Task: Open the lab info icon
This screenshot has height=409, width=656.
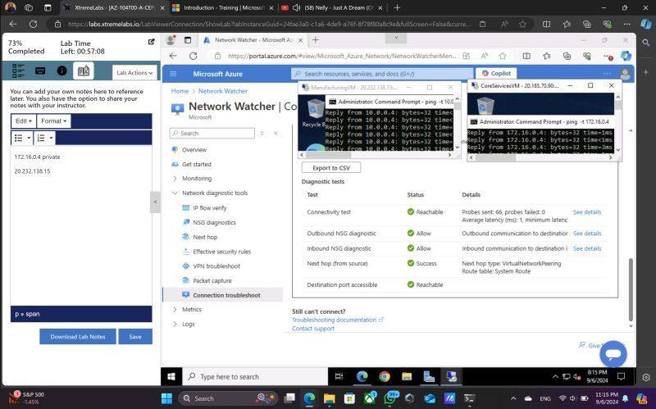Action: pyautogui.click(x=62, y=70)
